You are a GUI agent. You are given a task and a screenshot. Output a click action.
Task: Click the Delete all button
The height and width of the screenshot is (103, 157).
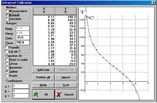click(43, 77)
